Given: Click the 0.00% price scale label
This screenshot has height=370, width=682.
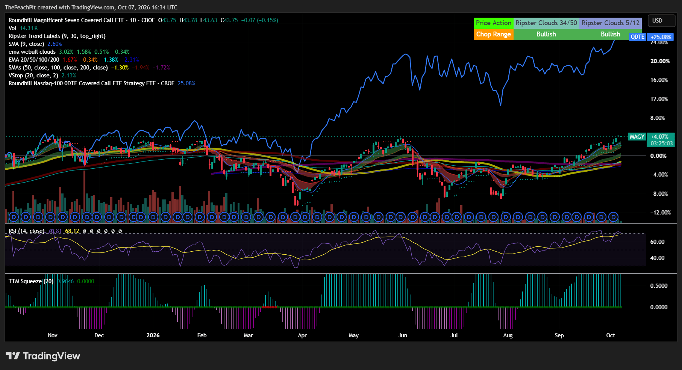Looking at the screenshot, I should (x=659, y=156).
